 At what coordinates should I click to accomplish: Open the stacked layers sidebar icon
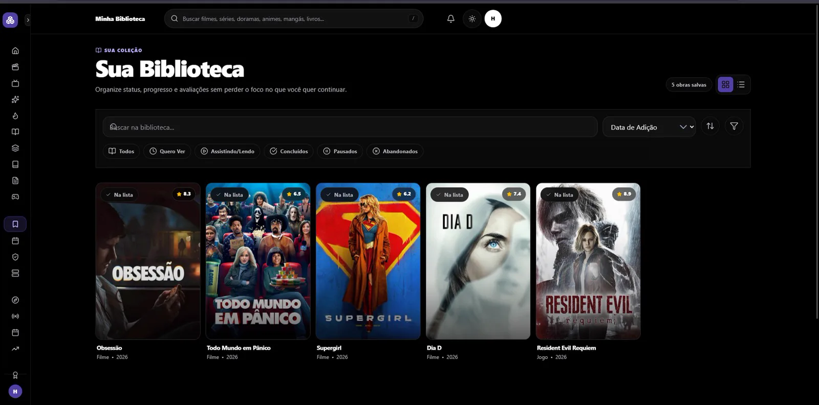tap(15, 148)
